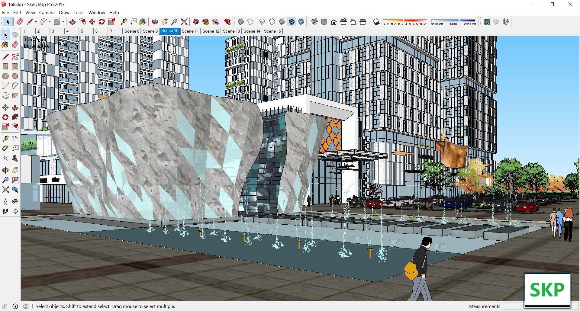Enable Shaded face style
This screenshot has width=580, height=311.
(x=282, y=22)
